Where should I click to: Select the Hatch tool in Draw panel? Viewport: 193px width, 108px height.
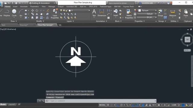point(26,18)
